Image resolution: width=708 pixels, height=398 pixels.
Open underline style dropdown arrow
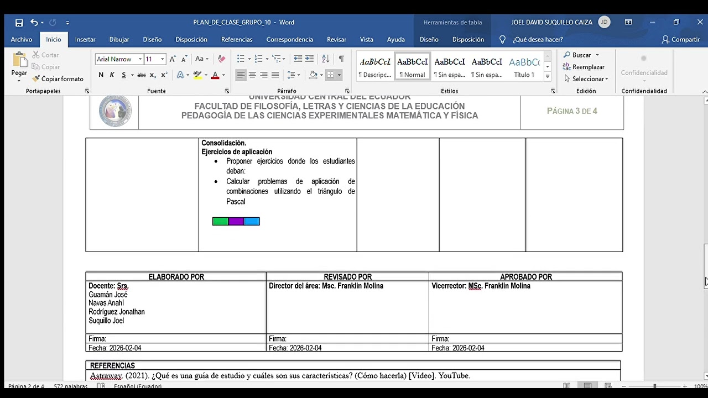click(x=132, y=75)
